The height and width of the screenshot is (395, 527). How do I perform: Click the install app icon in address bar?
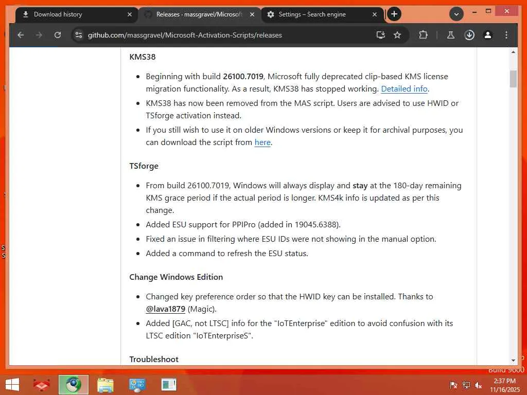click(x=380, y=35)
